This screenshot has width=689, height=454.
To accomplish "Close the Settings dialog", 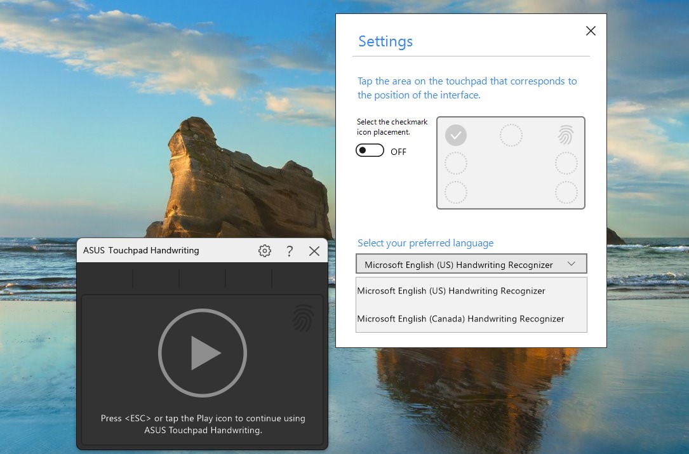I will [591, 30].
